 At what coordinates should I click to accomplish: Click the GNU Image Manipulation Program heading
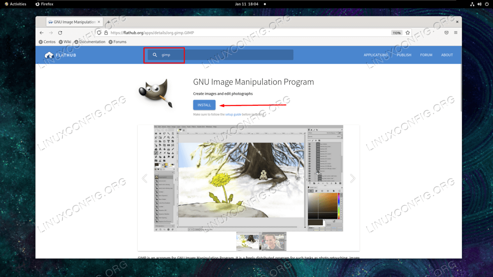coord(253,82)
